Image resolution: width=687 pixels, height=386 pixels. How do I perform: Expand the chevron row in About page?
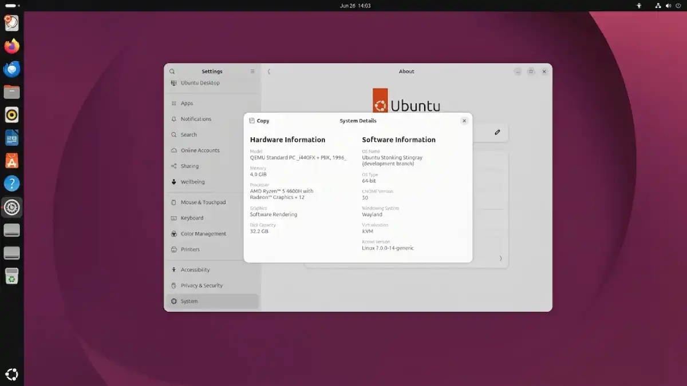tap(500, 258)
